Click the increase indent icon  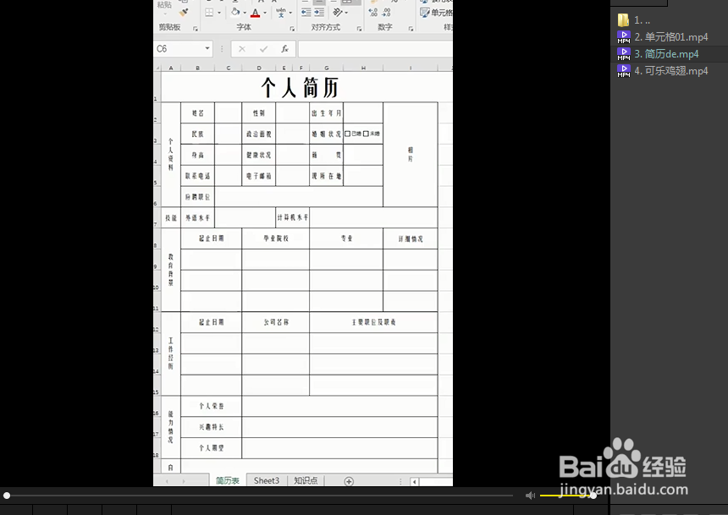pos(319,13)
